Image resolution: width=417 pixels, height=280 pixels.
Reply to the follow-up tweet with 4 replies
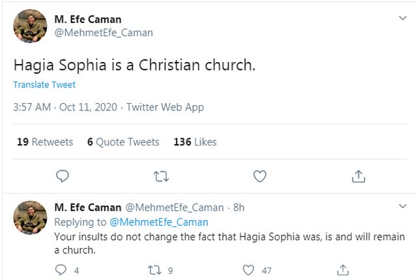61,270
